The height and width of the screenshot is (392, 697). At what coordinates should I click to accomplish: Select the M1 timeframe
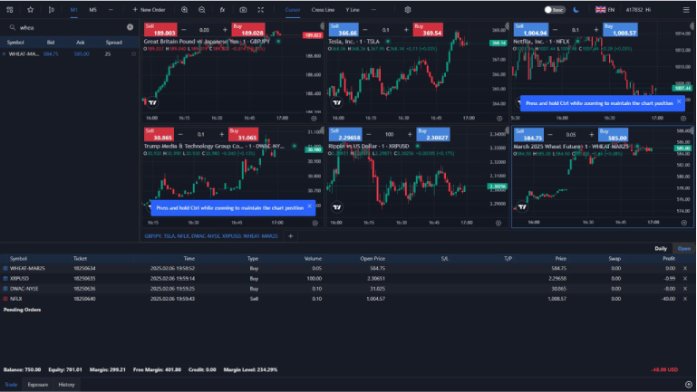click(x=73, y=10)
